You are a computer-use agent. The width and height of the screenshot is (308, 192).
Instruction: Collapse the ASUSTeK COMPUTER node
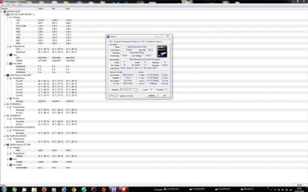coord(5,15)
